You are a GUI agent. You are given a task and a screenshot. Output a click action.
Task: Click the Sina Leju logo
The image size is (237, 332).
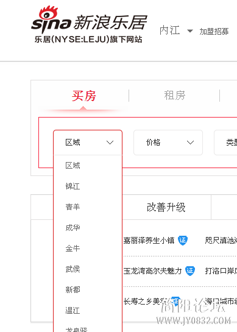pyautogui.click(x=89, y=19)
